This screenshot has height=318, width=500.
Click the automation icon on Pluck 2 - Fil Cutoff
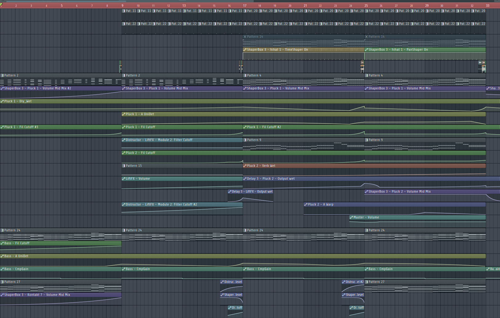click(x=124, y=153)
